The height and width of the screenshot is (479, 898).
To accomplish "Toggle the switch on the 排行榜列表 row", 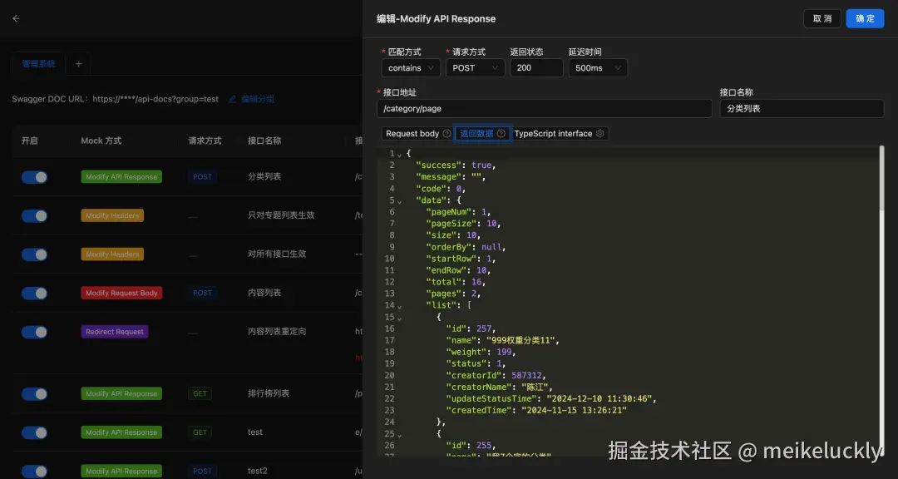I will 34,393.
